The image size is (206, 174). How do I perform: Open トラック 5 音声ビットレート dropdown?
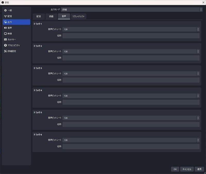coord(131,118)
